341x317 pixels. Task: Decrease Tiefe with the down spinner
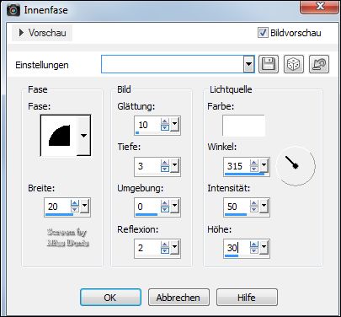tap(165, 169)
